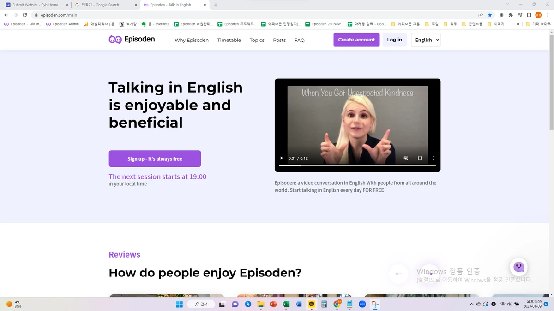Open a new browser tab with plus
Viewport: 554px width, 311px height.
(x=216, y=5)
